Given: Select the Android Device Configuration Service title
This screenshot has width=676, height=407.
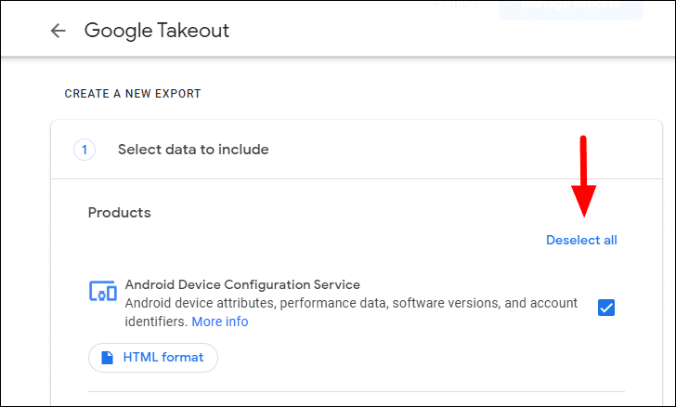Looking at the screenshot, I should point(241,284).
